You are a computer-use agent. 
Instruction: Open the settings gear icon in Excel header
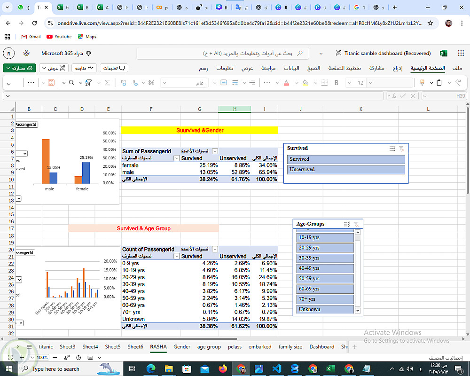(x=26, y=54)
